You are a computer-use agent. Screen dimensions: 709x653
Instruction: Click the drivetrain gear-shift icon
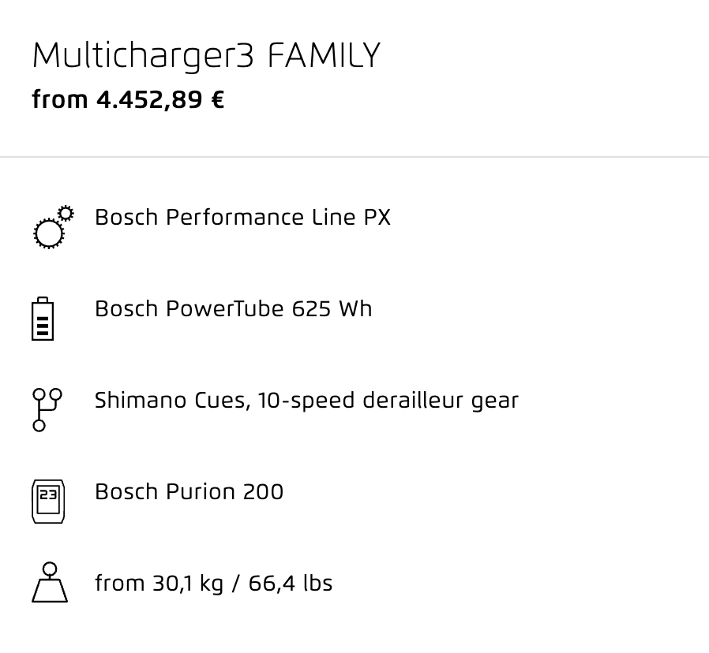[x=47, y=409]
